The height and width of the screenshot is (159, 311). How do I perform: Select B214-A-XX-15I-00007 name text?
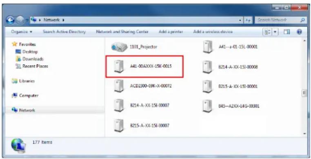(149, 105)
